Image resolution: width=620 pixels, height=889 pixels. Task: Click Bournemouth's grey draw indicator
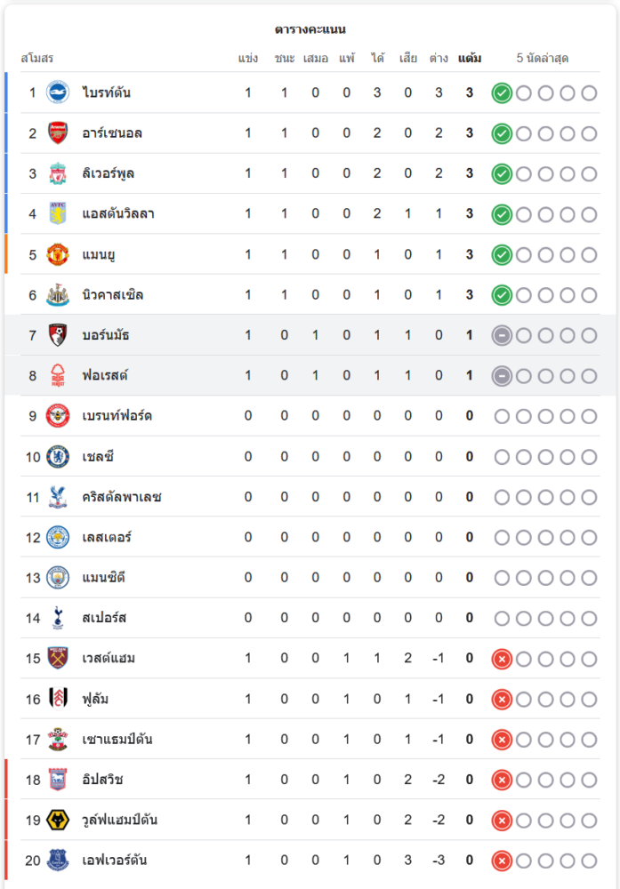coord(502,336)
